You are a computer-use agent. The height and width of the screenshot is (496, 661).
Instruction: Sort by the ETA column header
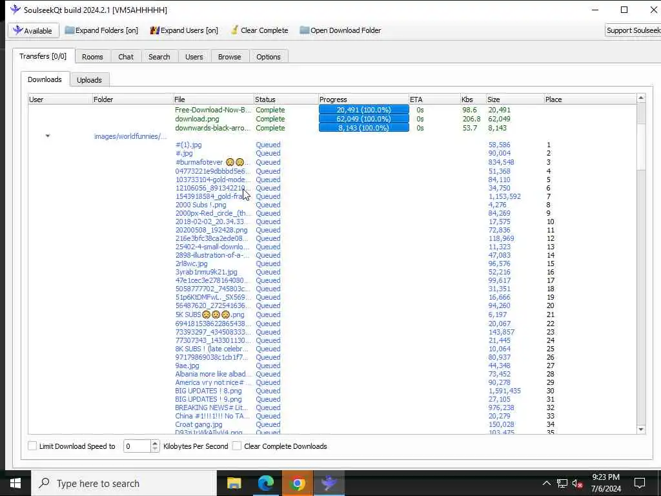(x=434, y=99)
